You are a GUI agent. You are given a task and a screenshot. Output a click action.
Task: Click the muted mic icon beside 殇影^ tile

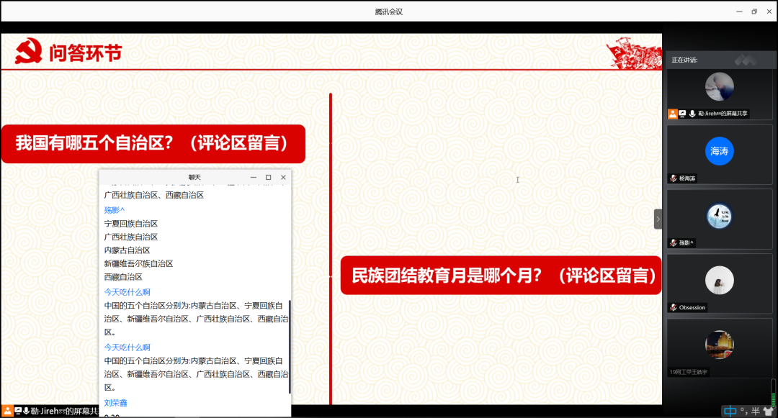(x=674, y=242)
